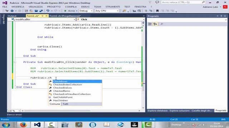Switch to Form1.vb [Progettazione]* tab
The height and width of the screenshot is (128, 229).
click(65, 16)
